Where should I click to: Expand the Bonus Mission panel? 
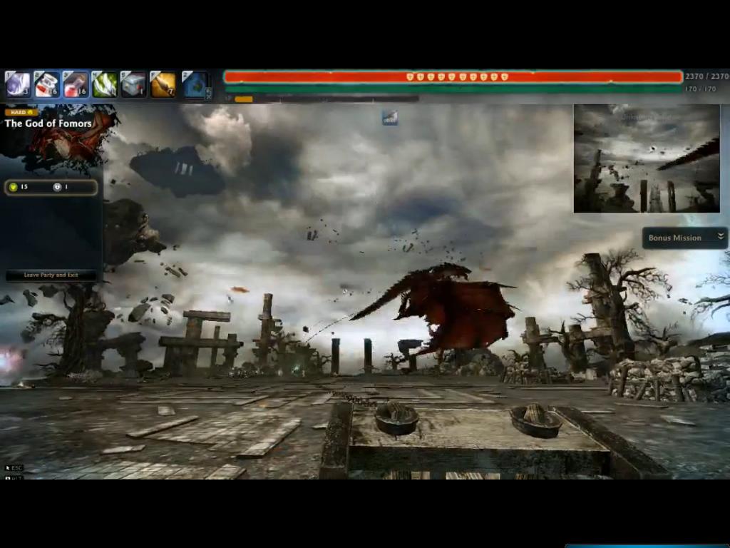pyautogui.click(x=684, y=238)
